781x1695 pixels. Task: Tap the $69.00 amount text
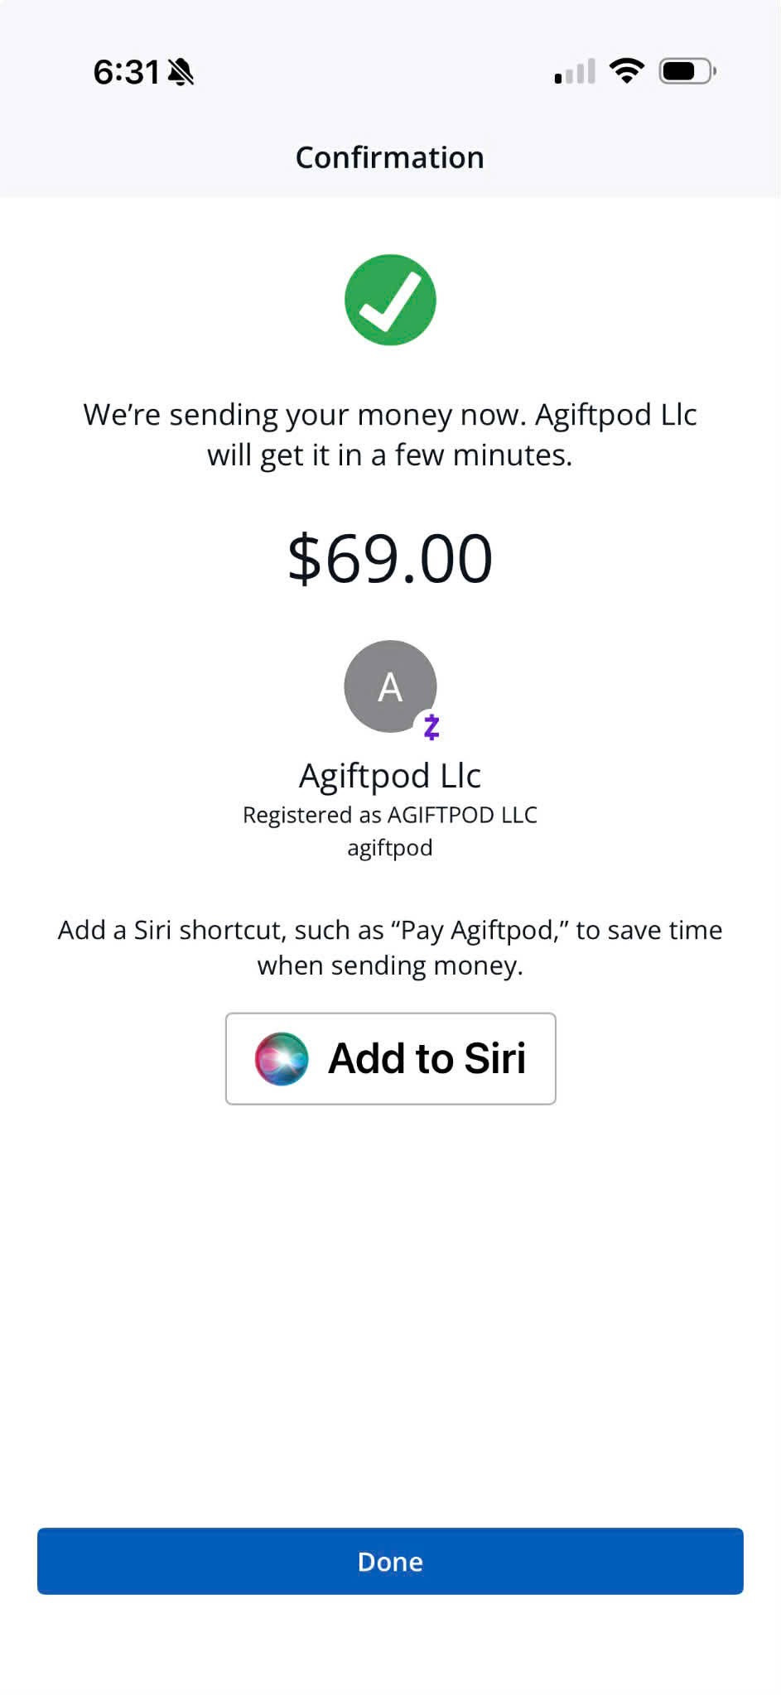390,559
